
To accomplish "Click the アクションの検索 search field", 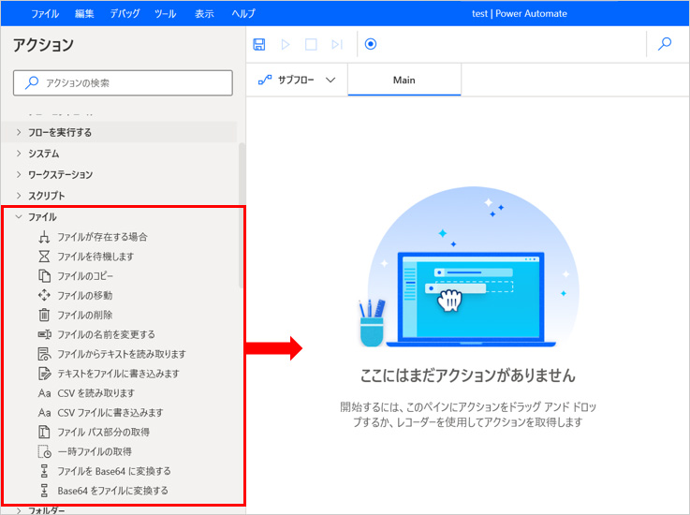I will (x=123, y=82).
